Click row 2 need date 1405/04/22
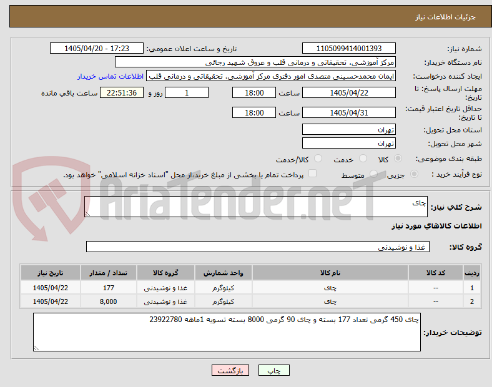 (50, 301)
